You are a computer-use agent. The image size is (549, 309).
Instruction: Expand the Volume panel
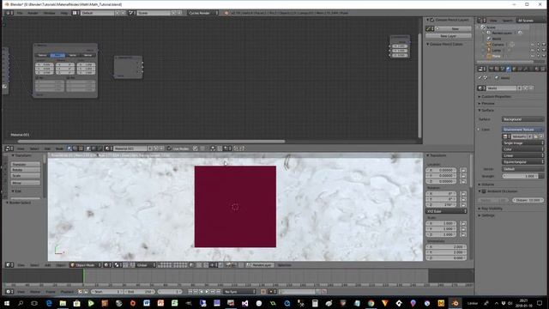point(486,185)
